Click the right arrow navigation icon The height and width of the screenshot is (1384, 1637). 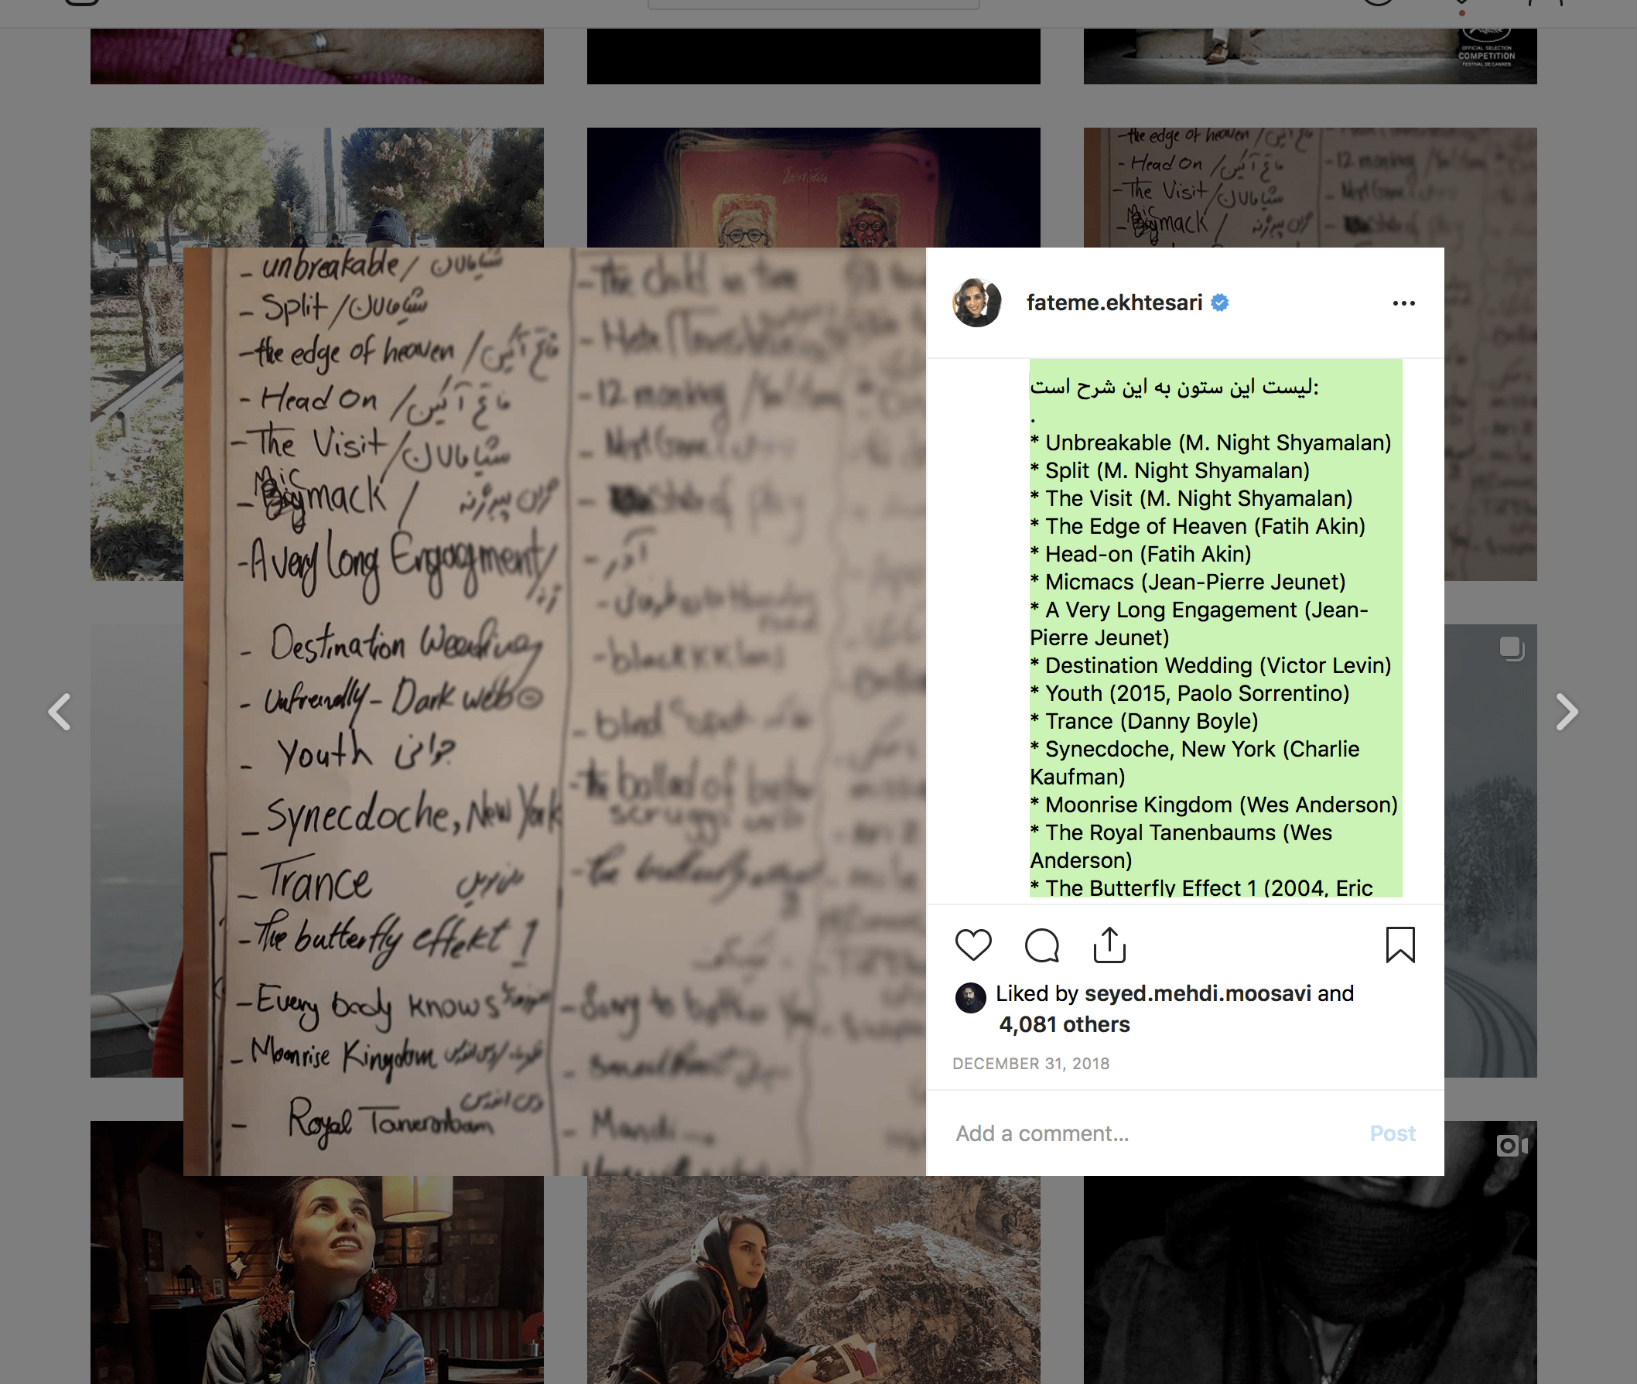tap(1566, 710)
